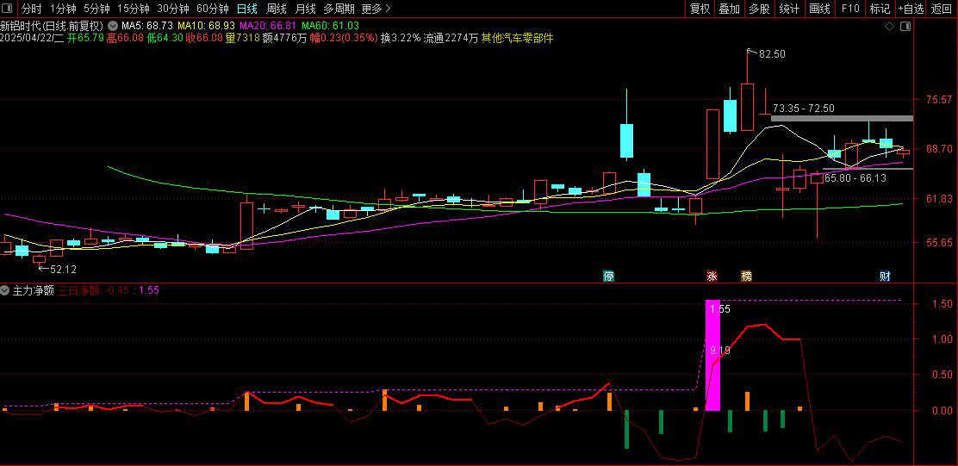Select the 分时 intraday tab
This screenshot has width=958, height=466.
pos(32,9)
